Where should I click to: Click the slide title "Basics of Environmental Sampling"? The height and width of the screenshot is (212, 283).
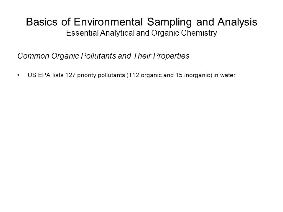point(109,22)
